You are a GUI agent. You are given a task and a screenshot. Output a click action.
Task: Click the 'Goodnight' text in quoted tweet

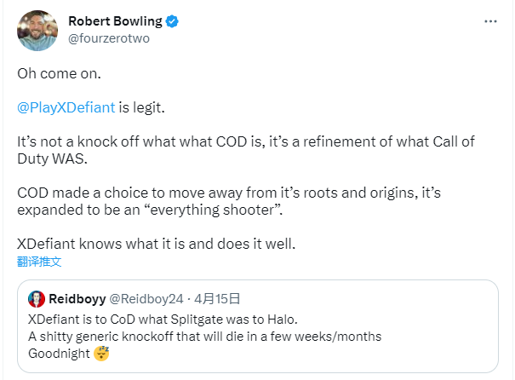click(x=59, y=354)
